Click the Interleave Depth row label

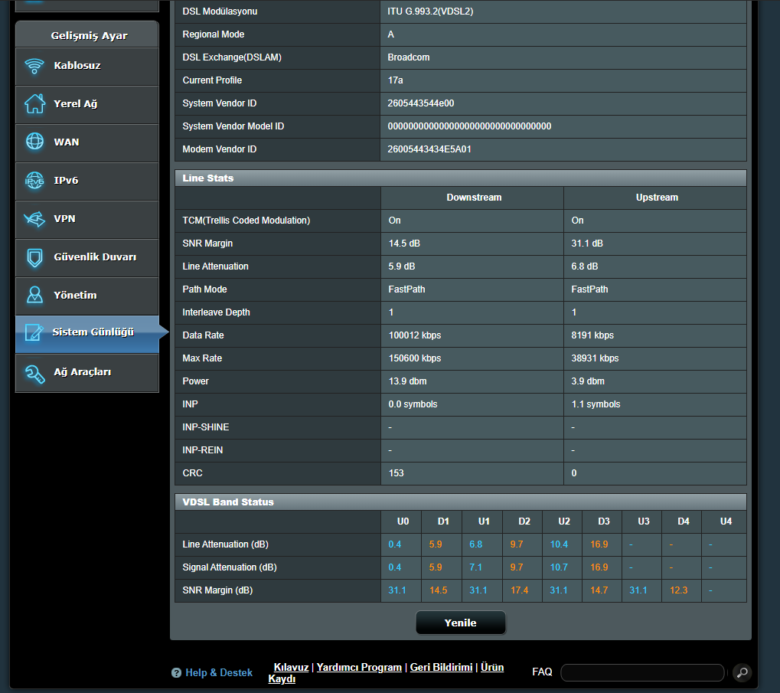coord(216,312)
